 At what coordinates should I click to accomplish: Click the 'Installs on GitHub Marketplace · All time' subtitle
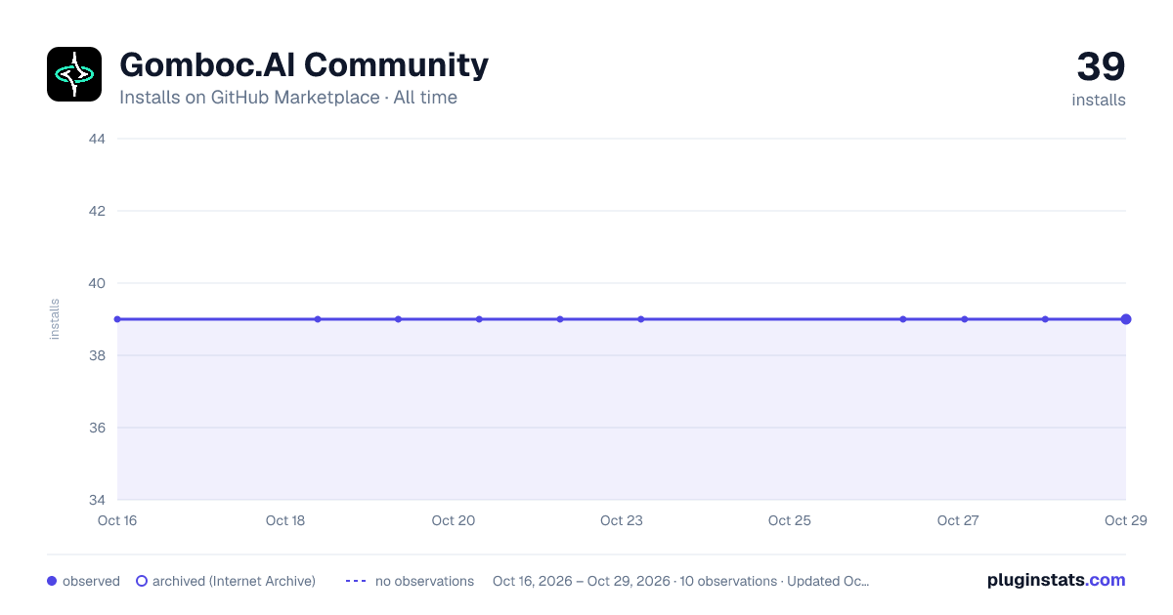click(288, 98)
